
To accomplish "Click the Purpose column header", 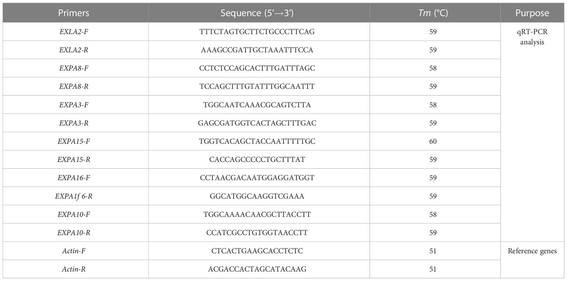I will point(532,13).
